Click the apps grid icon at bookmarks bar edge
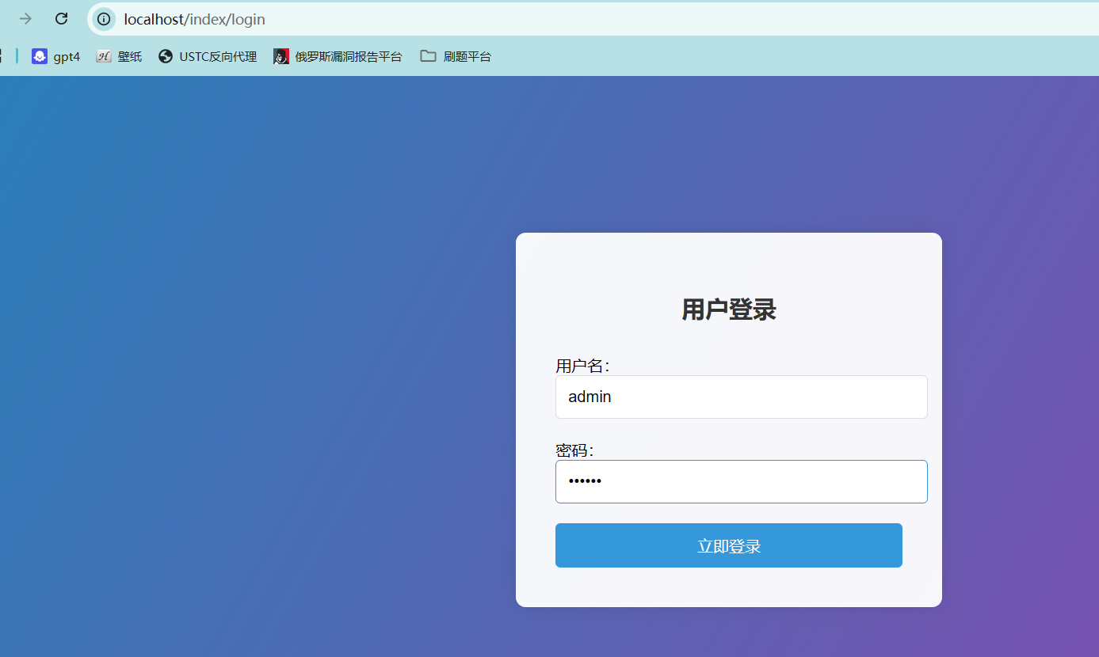The image size is (1099, 657). point(2,56)
